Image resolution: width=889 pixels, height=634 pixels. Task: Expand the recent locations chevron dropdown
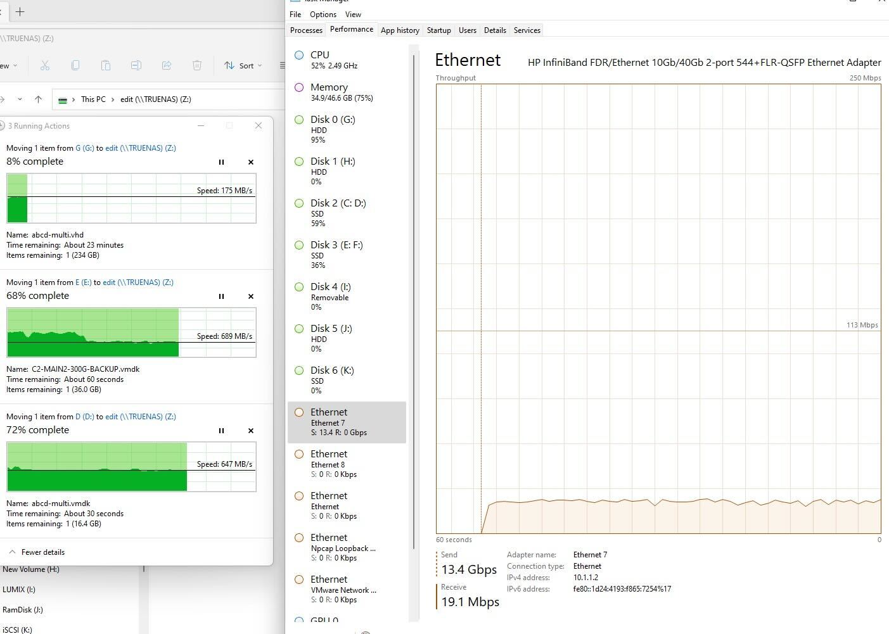pos(20,99)
